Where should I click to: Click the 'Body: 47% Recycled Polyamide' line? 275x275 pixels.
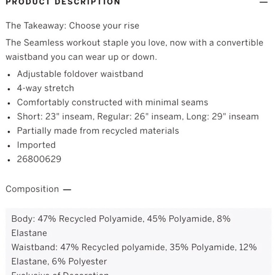click(121, 219)
